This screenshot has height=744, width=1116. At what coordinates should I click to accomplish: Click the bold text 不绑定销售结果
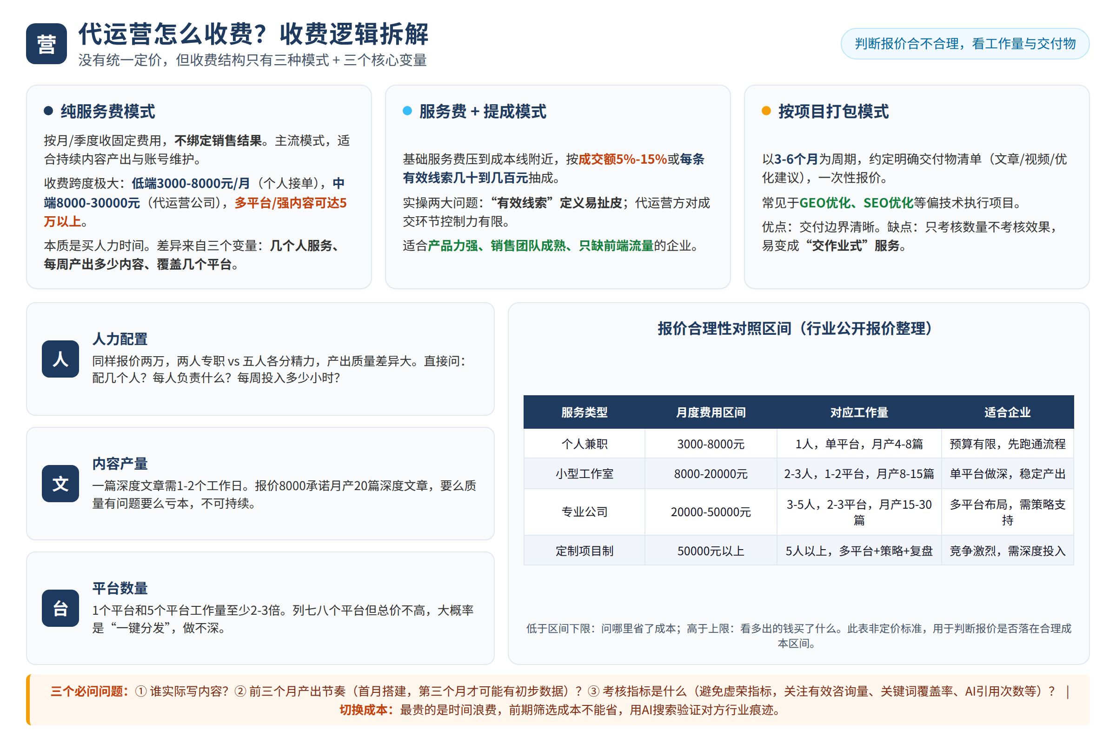click(x=218, y=140)
